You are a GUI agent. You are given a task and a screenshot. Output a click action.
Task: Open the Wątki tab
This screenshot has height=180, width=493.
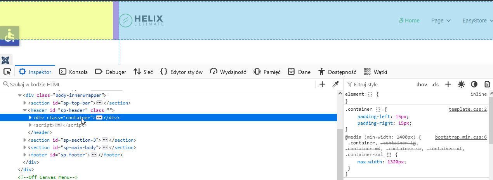coord(375,72)
